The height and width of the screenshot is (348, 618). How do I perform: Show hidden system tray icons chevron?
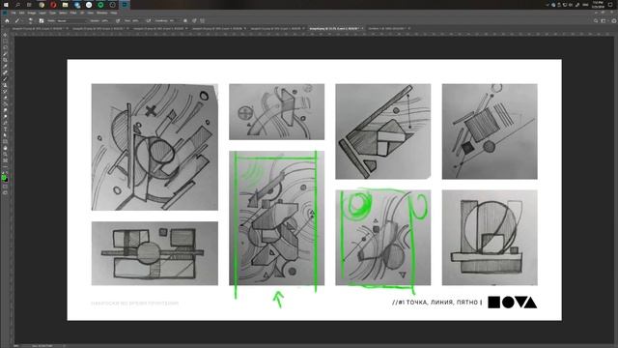[548, 5]
